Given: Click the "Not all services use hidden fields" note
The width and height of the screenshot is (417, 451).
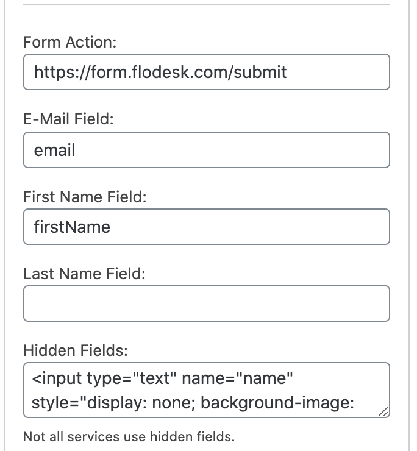Looking at the screenshot, I should pos(129,436).
